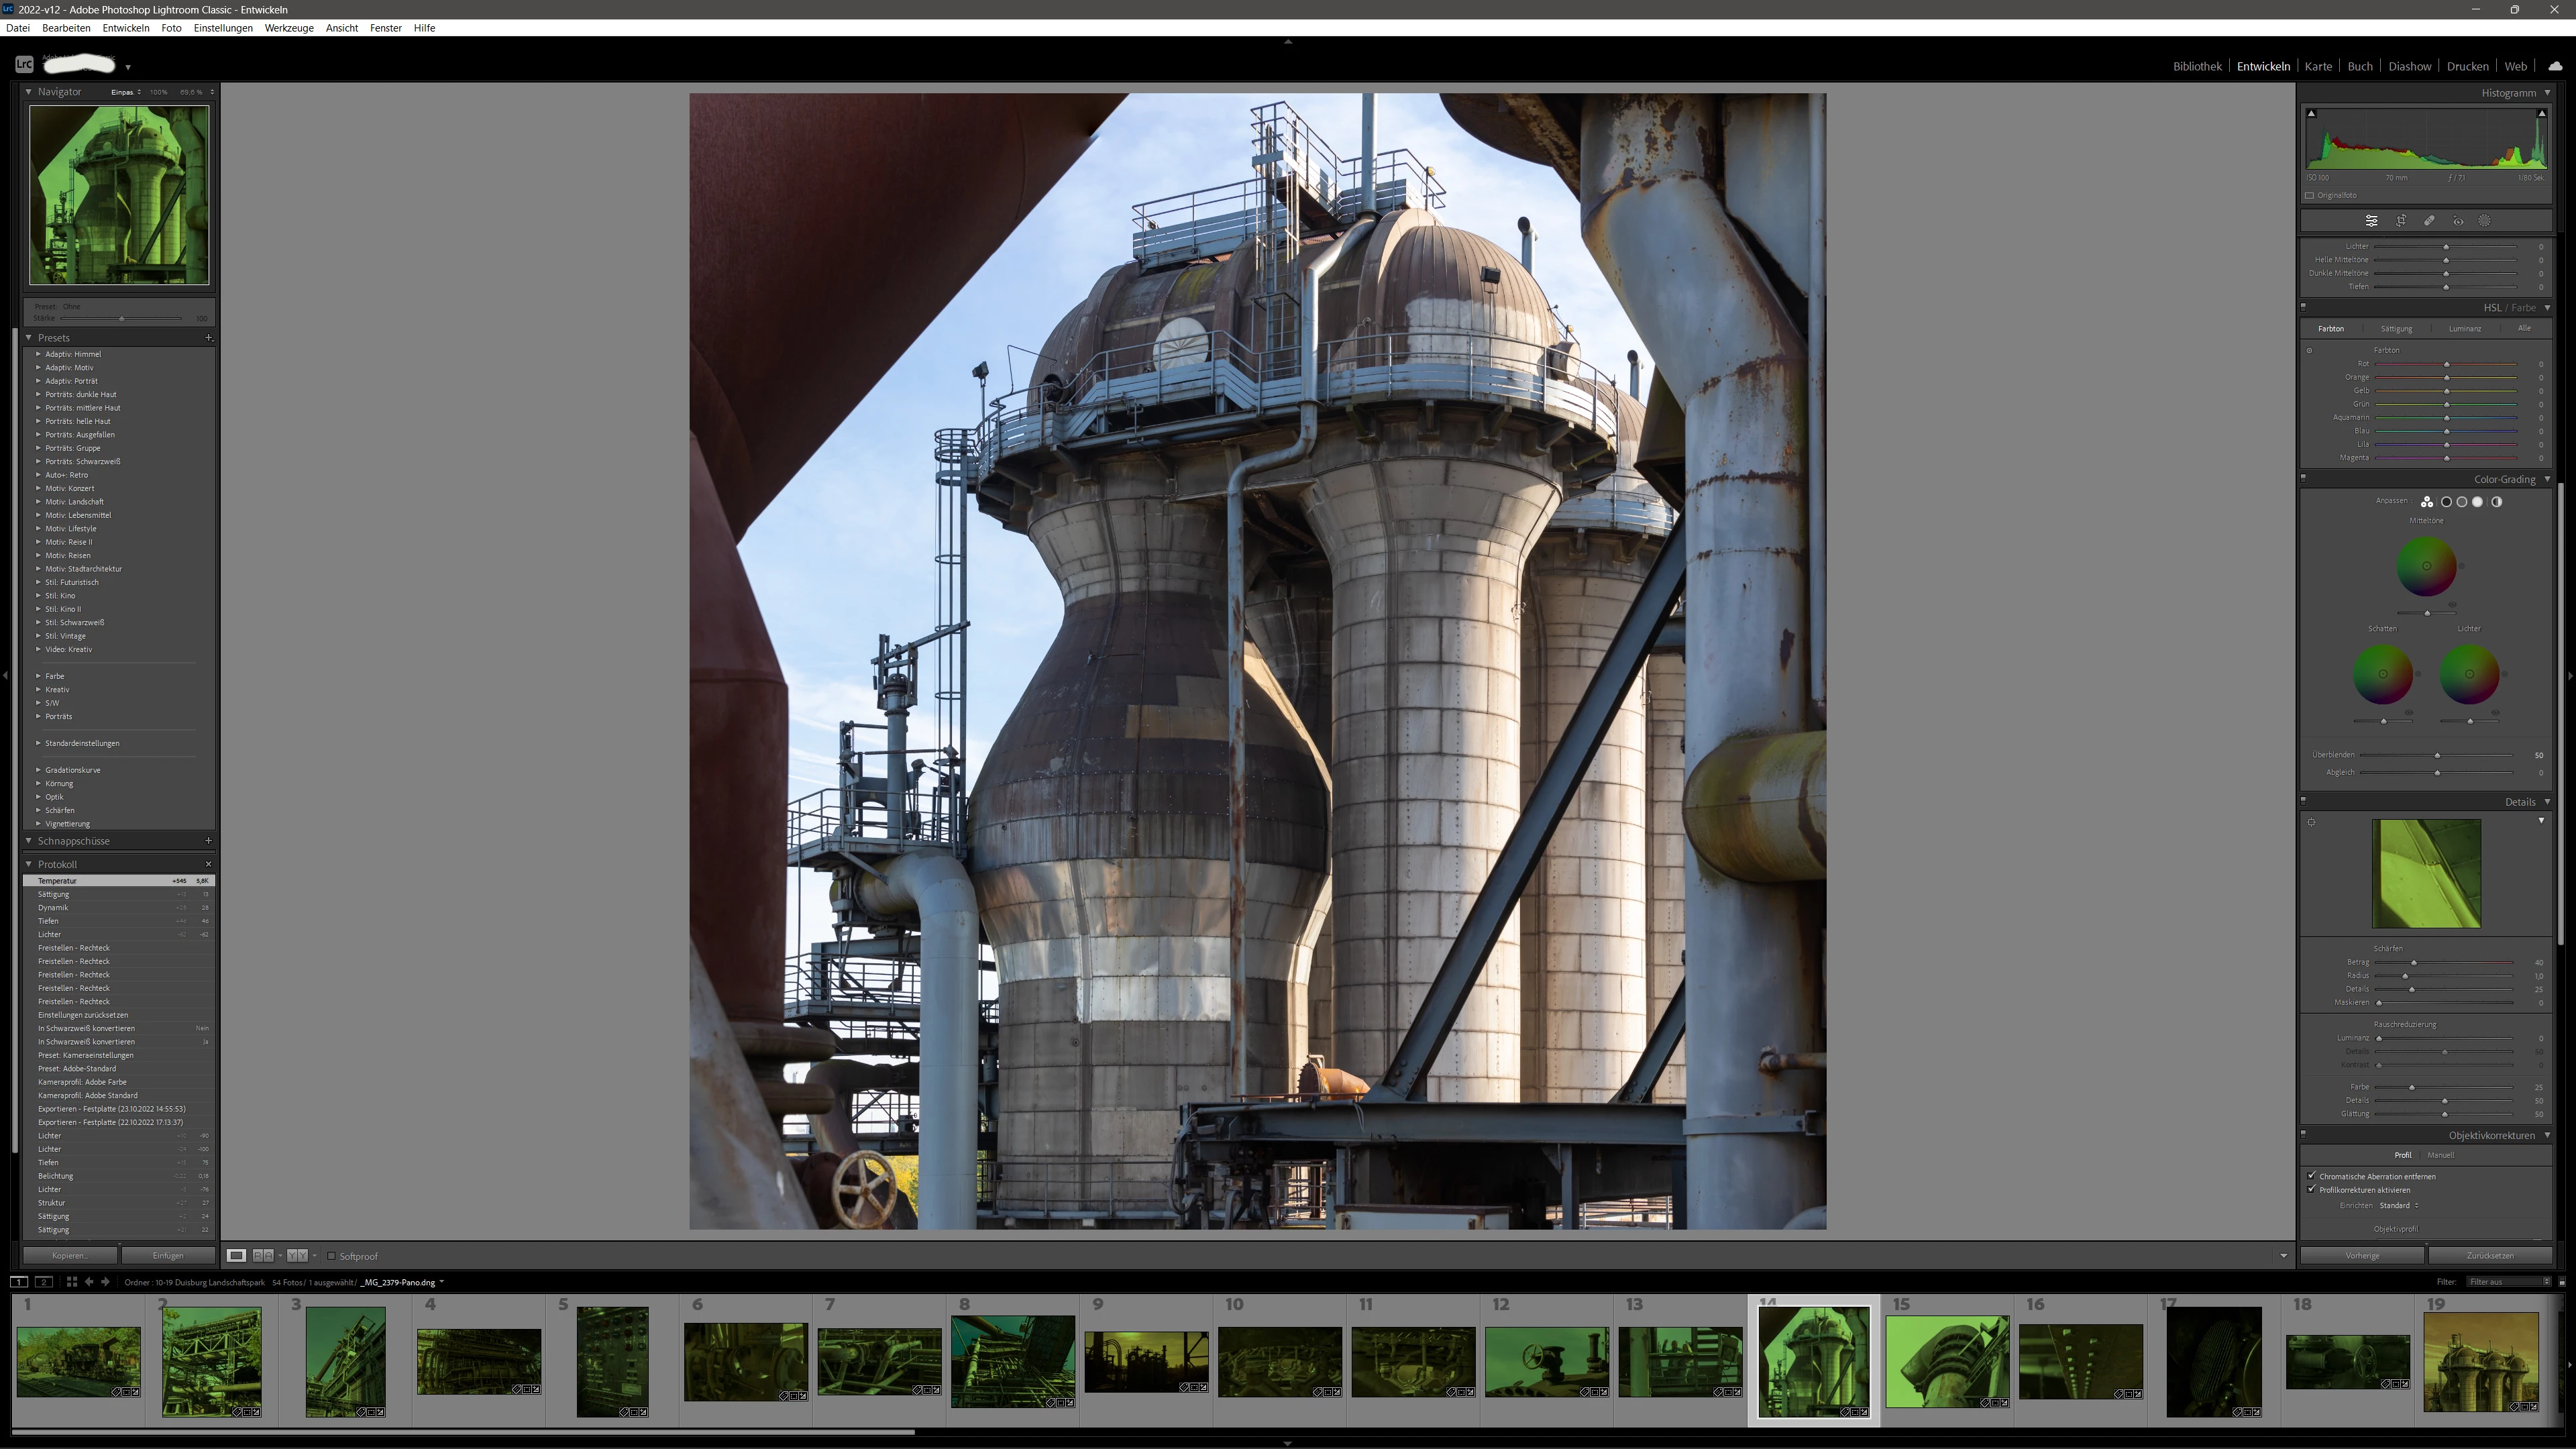
Task: Adjust the Orange Farbton slider
Action: click(2446, 378)
